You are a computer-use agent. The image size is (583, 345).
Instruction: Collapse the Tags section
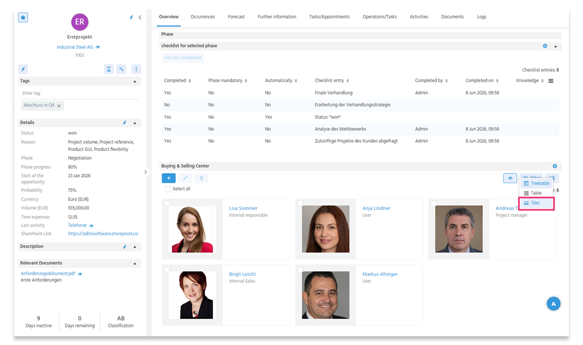(135, 81)
